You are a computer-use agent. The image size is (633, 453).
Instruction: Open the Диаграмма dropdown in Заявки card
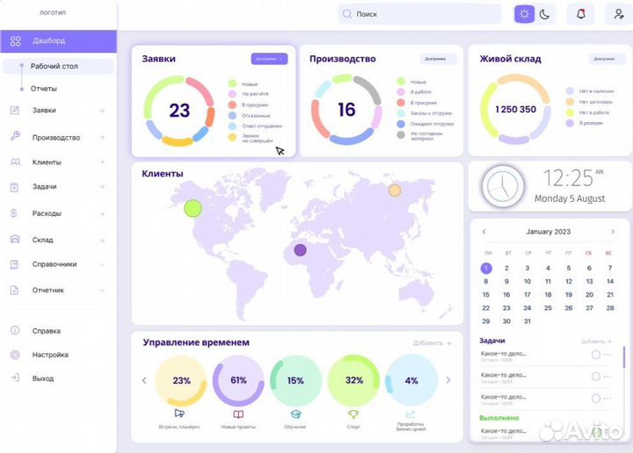pyautogui.click(x=269, y=59)
